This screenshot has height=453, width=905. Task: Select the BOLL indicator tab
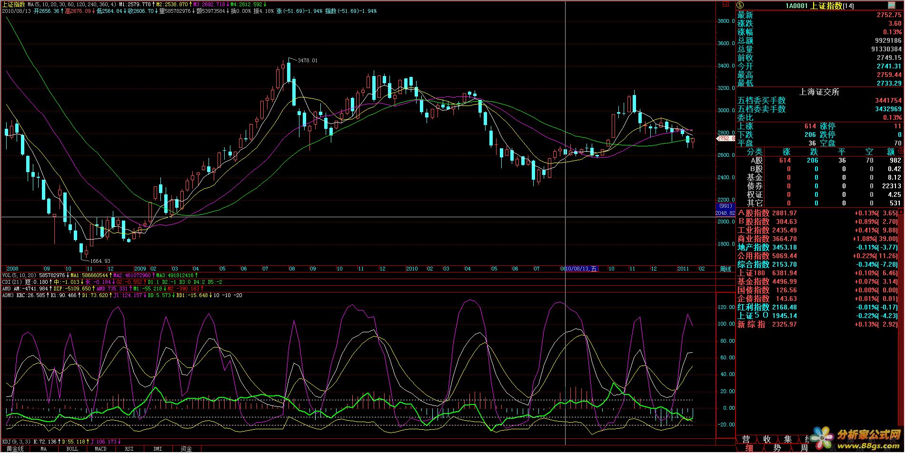pos(72,449)
